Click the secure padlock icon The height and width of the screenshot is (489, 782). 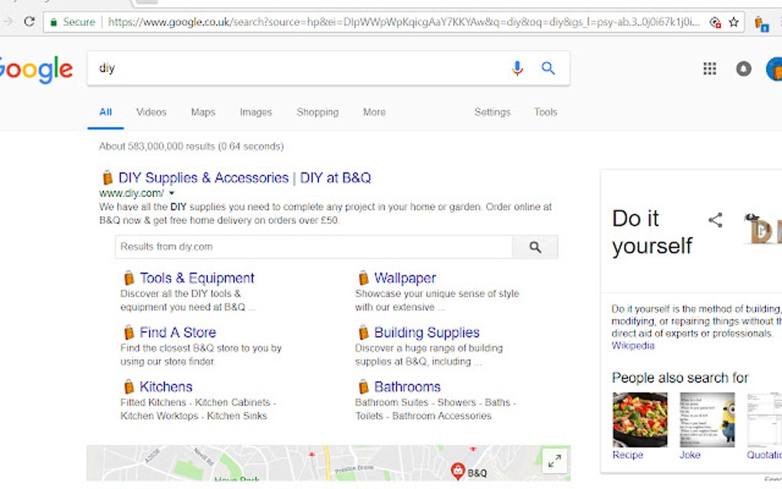pyautogui.click(x=54, y=22)
